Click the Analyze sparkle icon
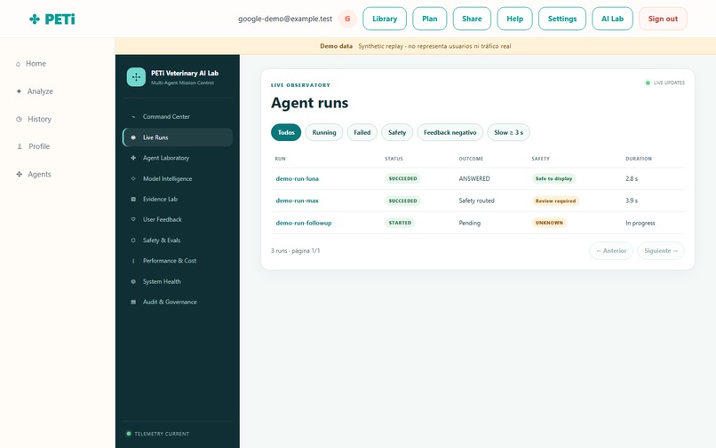The width and height of the screenshot is (716, 448). pos(19,91)
